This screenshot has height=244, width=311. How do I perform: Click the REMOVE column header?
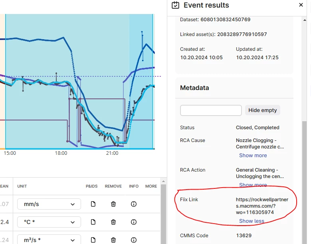[113, 186]
